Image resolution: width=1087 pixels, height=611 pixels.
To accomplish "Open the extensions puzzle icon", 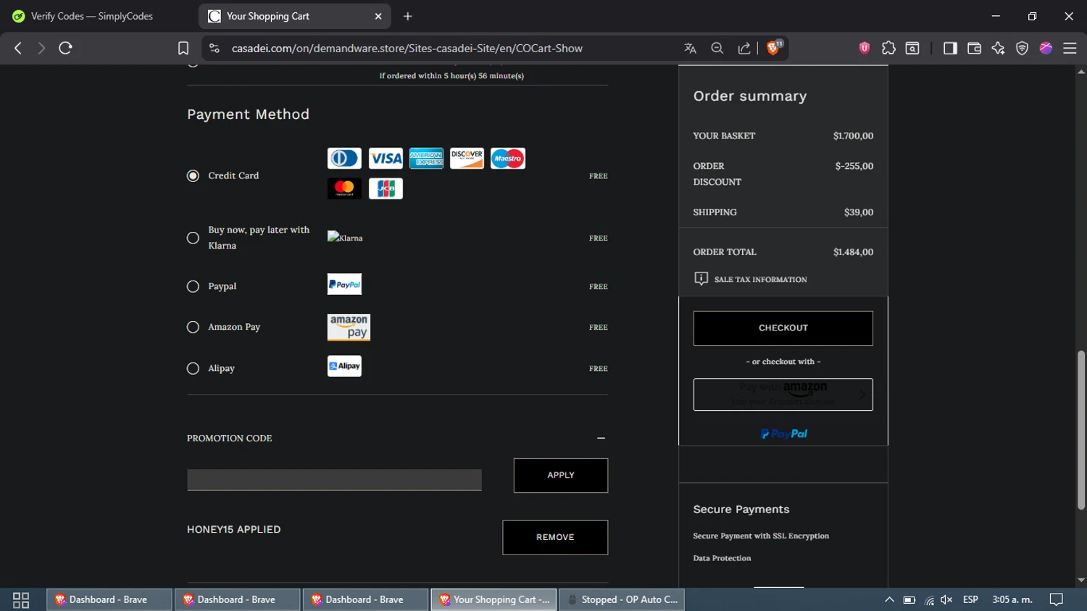I will click(x=888, y=48).
